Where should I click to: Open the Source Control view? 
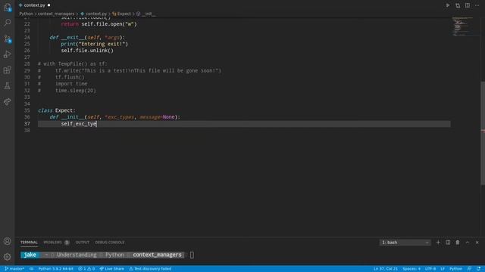click(x=8, y=39)
